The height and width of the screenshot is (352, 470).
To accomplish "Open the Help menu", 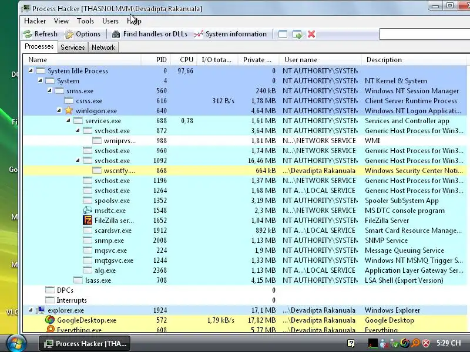I will [134, 21].
